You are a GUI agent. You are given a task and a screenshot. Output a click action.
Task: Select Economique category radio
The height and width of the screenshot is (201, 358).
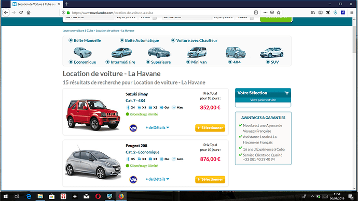coord(71,62)
